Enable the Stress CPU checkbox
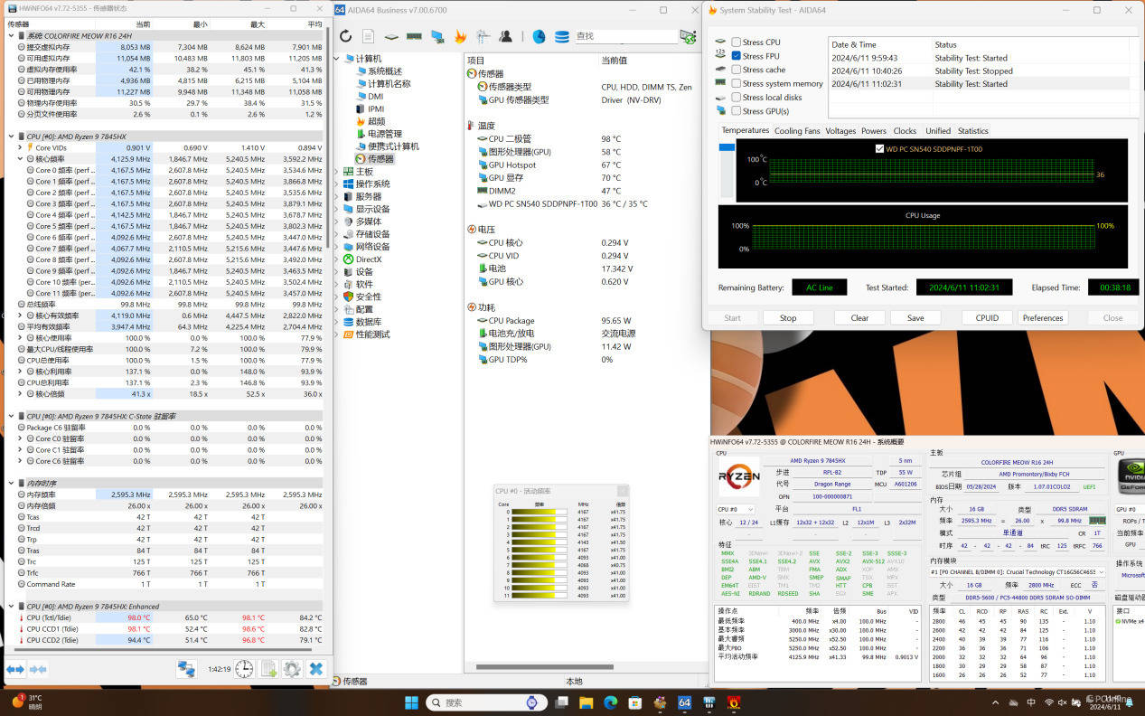 tap(736, 42)
